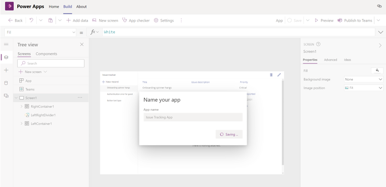Image resolution: width=386 pixels, height=187 pixels.
Task: Click New screen in the top toolbar
Action: point(105,21)
